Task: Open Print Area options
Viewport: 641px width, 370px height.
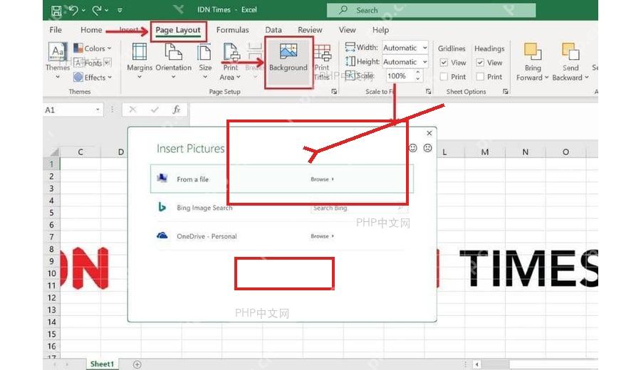Action: click(231, 61)
